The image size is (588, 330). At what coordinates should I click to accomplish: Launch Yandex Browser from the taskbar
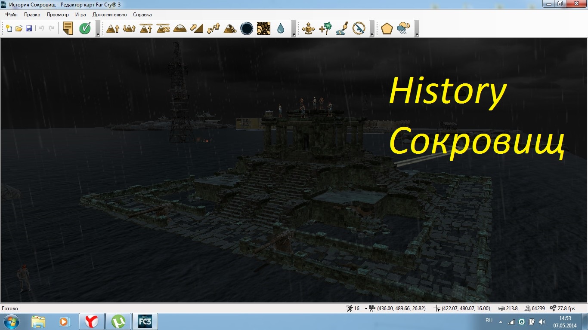click(x=91, y=321)
